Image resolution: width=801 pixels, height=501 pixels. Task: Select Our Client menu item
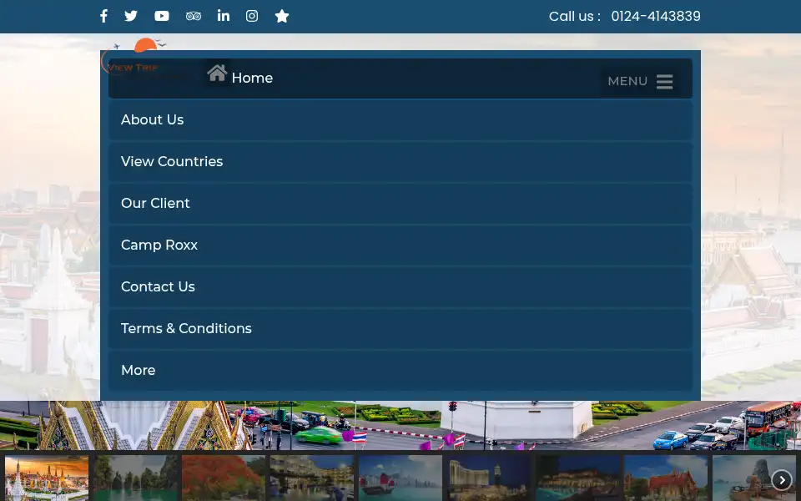(400, 204)
